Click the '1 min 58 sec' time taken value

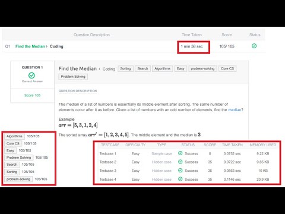[192, 46]
